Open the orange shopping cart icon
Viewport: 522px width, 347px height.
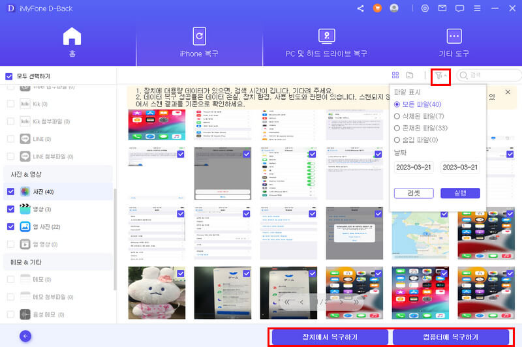click(377, 8)
